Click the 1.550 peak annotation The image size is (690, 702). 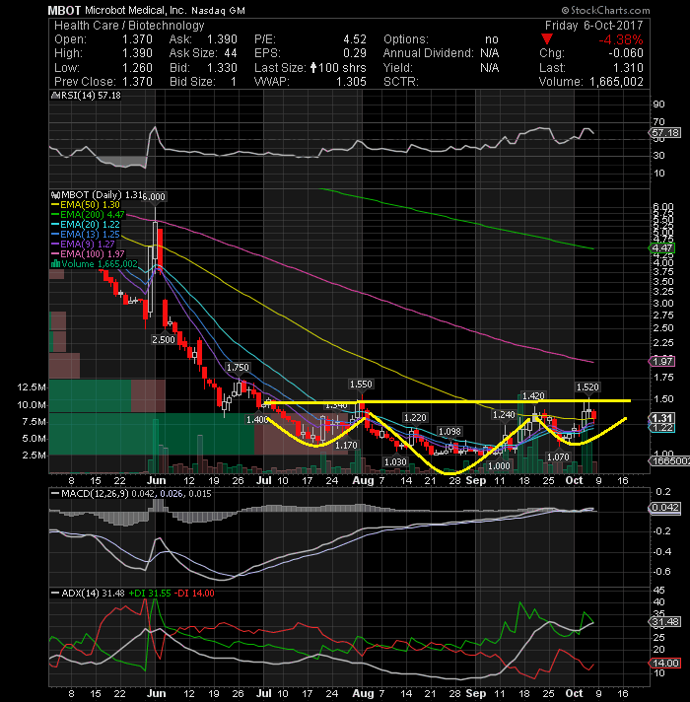pos(361,385)
